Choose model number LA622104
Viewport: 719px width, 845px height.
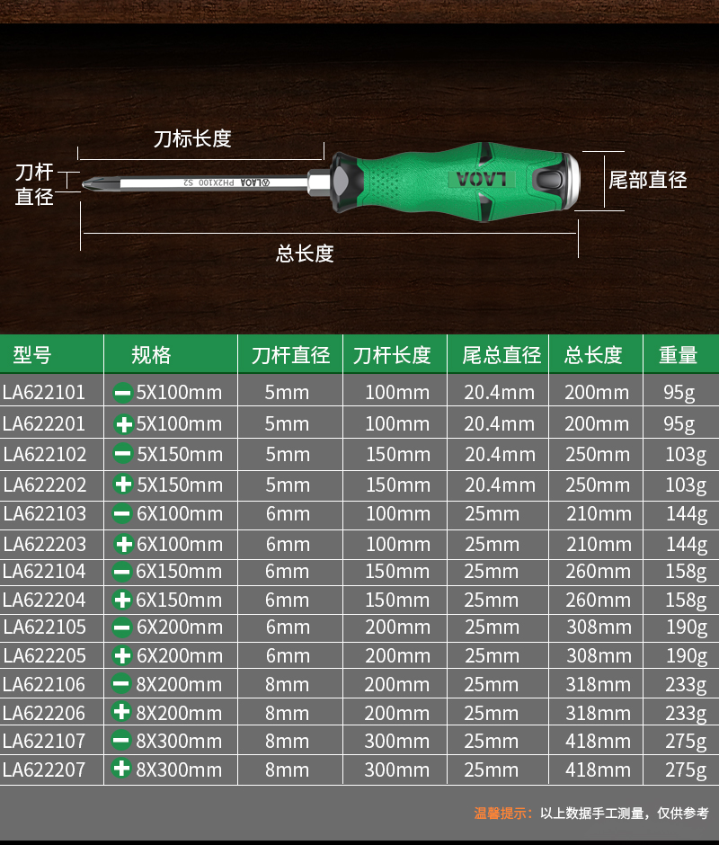[44, 571]
